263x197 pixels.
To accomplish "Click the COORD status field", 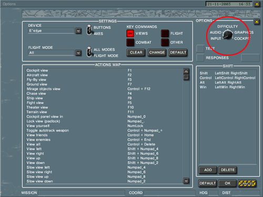I will tap(169, 193).
